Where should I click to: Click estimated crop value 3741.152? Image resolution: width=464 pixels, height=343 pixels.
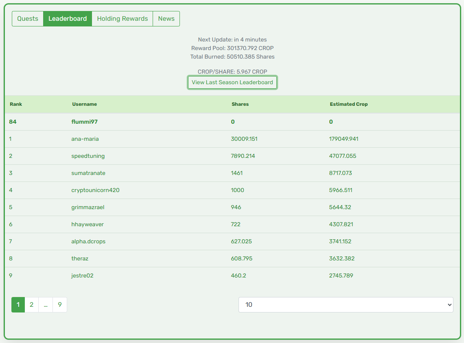pos(340,242)
